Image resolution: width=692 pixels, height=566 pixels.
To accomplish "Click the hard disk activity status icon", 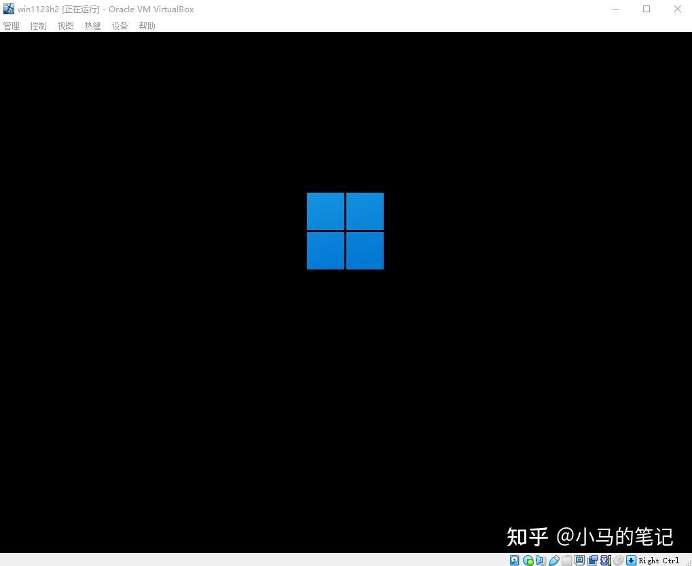I will click(x=514, y=561).
